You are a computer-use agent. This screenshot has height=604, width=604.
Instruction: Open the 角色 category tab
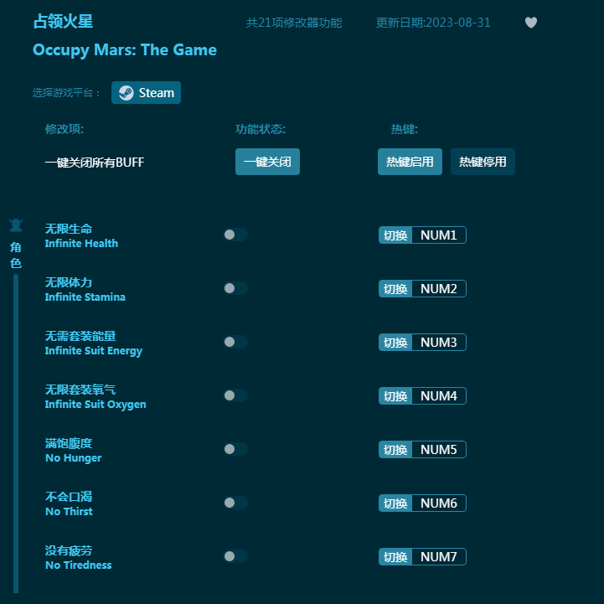pos(16,255)
